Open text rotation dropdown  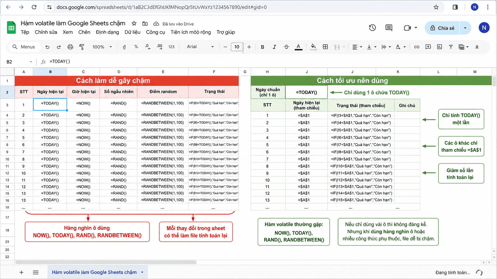(x=400, y=47)
